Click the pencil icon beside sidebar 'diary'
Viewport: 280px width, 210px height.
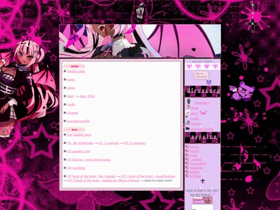(188, 113)
